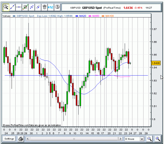This screenshot has height=144, width=165.
Task: Click the Day Low 1.6392 High text
Action: 55,16
